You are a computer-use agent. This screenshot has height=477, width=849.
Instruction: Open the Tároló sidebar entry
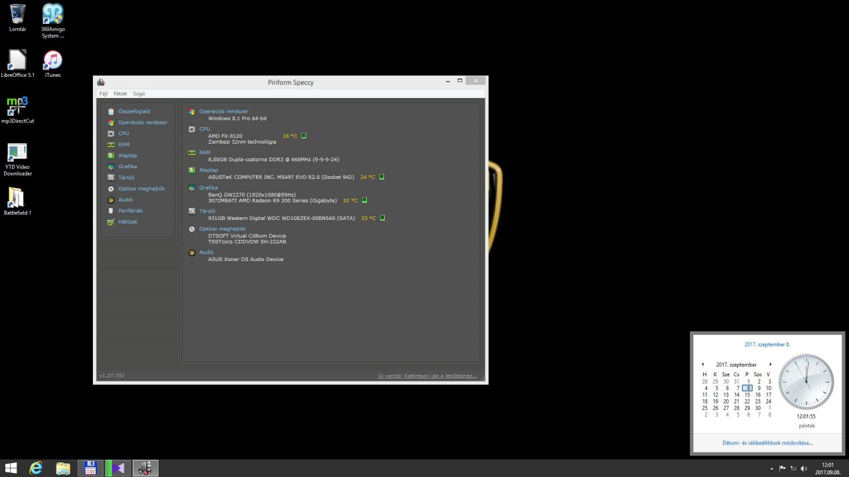coord(126,178)
